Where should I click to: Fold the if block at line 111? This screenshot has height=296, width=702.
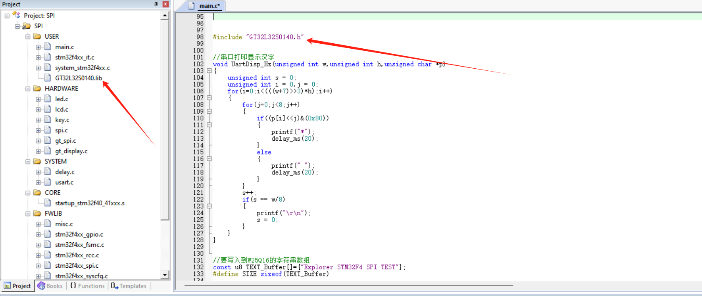coord(209,125)
